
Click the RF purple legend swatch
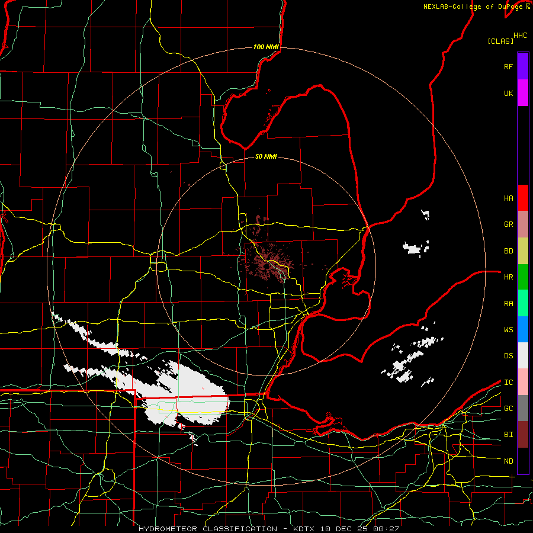(523, 66)
